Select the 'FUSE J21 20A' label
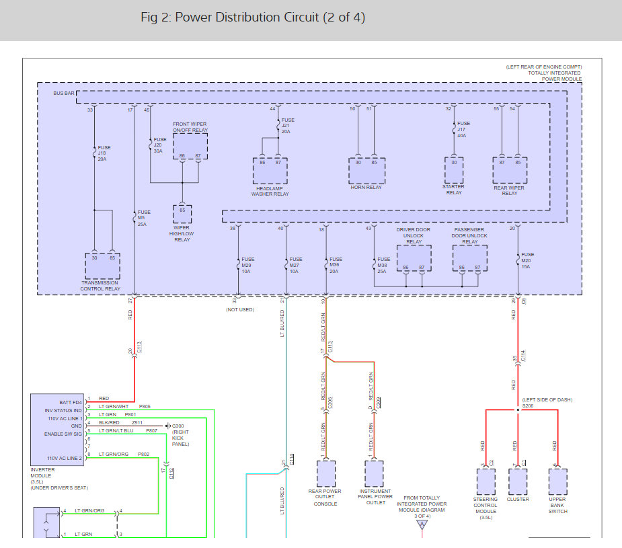The height and width of the screenshot is (548, 622). (288, 126)
